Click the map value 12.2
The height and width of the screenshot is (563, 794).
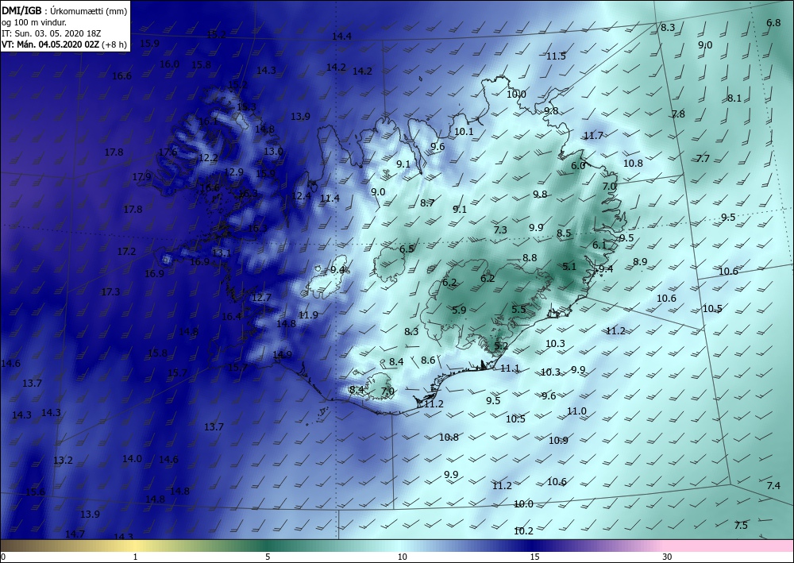(x=208, y=158)
